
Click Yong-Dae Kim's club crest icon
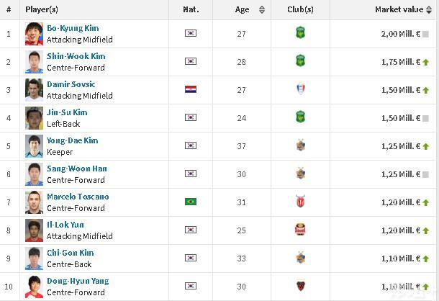tap(300, 145)
